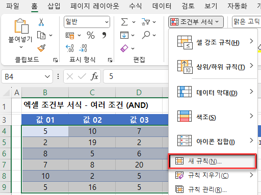The width and height of the screenshot is (261, 195).
Task: Expand accounting format dropdown arrow
Action: coord(79,36)
